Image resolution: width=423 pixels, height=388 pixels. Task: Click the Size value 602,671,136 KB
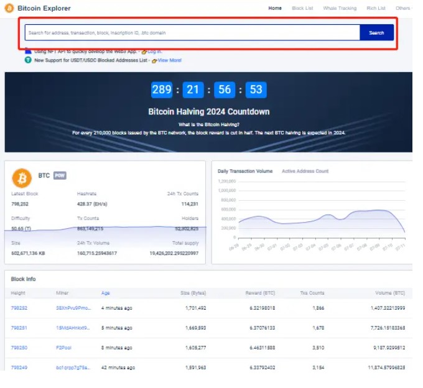28,253
